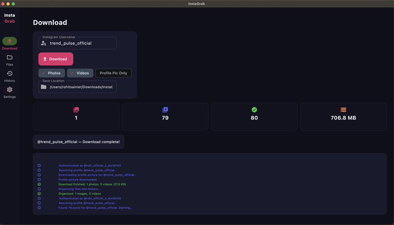394x225 pixels.
Task: Click info icon beside 'Found 79 posts' log
Action: [39, 208]
